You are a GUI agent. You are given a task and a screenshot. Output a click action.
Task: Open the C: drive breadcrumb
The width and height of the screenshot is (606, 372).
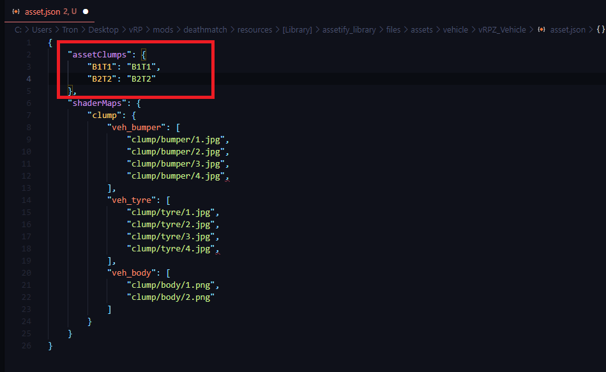point(18,30)
